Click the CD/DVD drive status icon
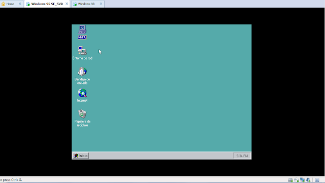325x183 pixels. pyautogui.click(x=297, y=180)
